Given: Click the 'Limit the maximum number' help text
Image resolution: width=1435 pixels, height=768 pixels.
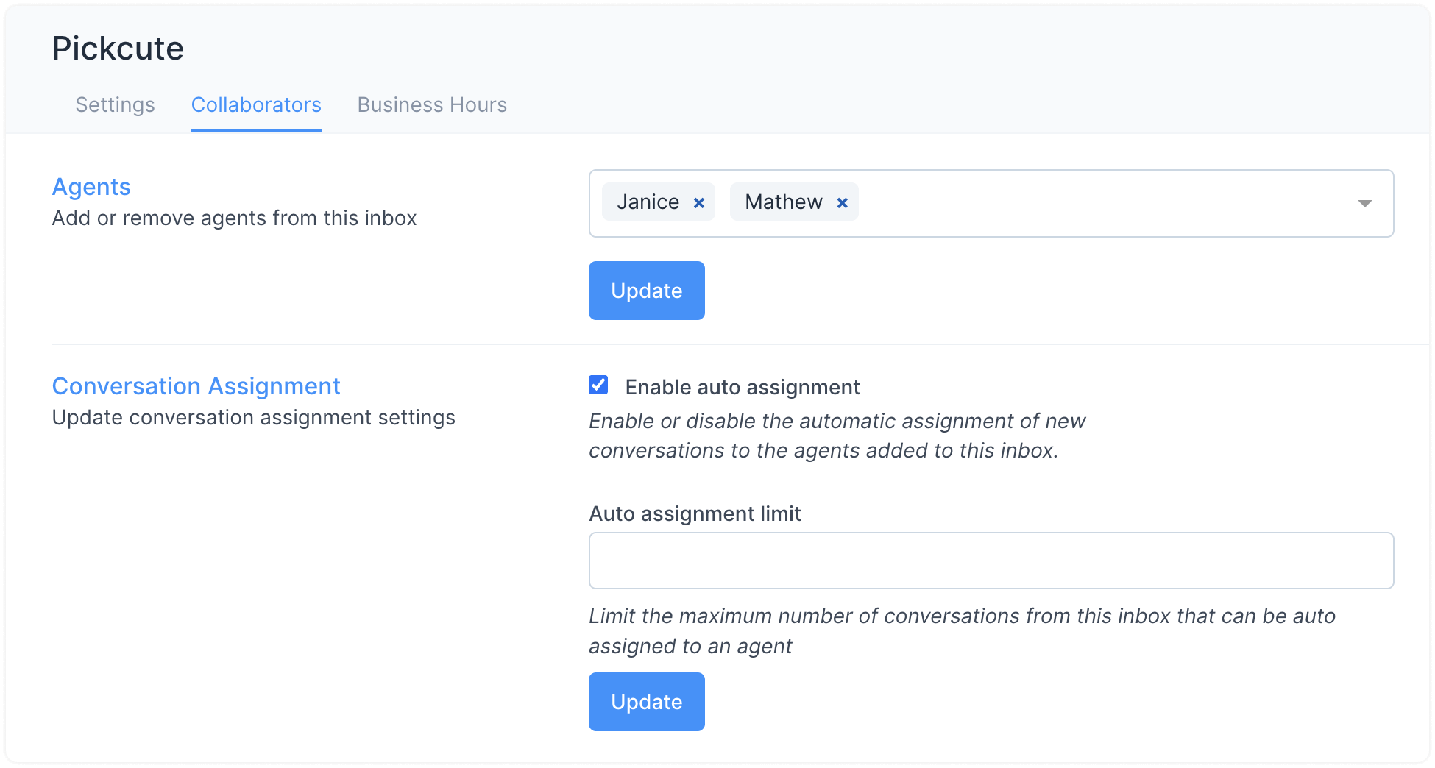Looking at the screenshot, I should click(x=961, y=616).
